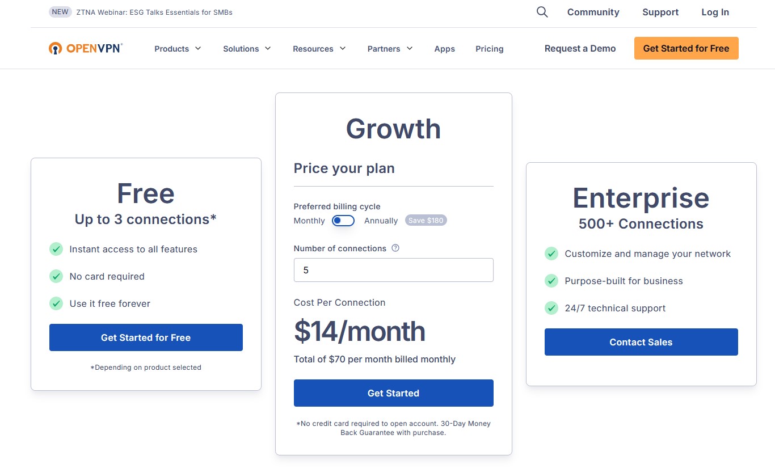The width and height of the screenshot is (775, 473).
Task: Click the checkmark next to Purpose-built for business
Action: [x=551, y=281]
